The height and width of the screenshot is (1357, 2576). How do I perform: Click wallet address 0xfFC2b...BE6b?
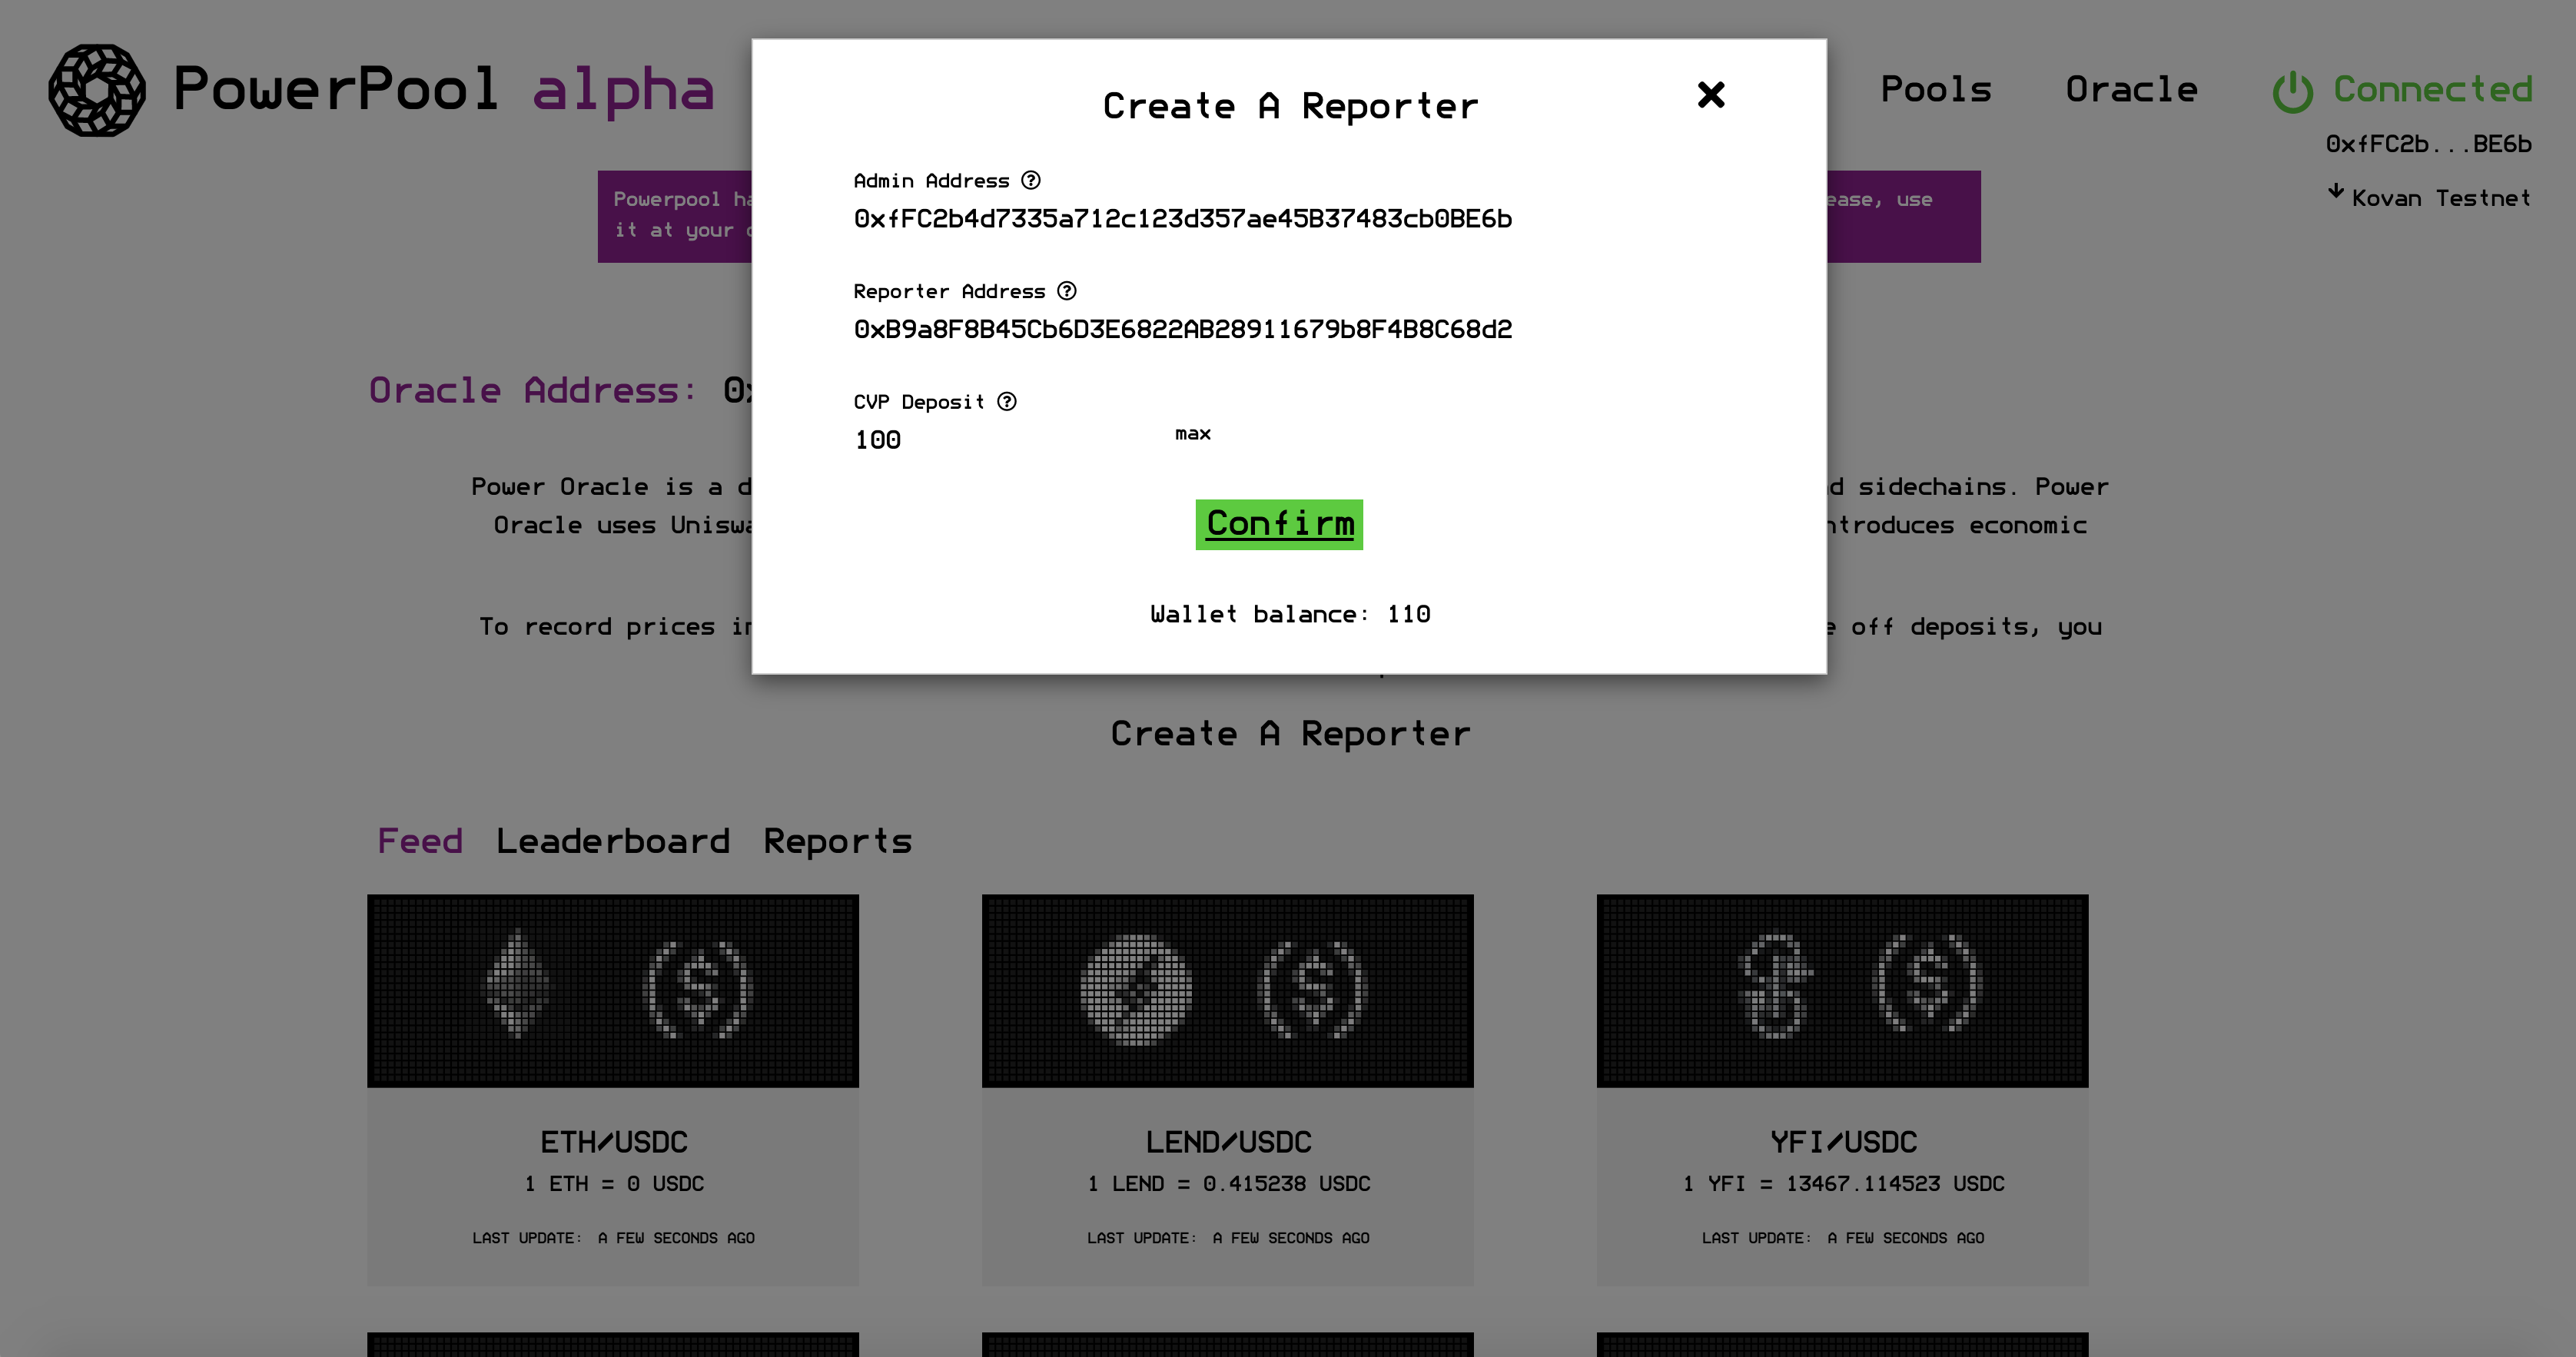coord(2429,145)
